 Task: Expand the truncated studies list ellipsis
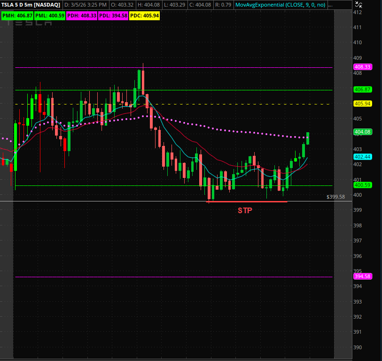click(330, 5)
